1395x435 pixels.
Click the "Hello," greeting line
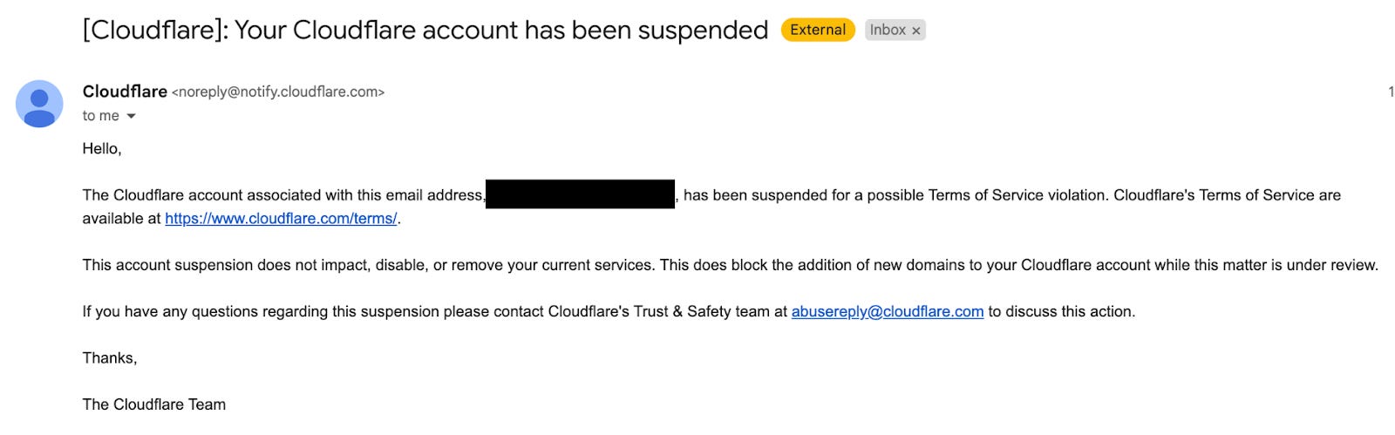(102, 149)
